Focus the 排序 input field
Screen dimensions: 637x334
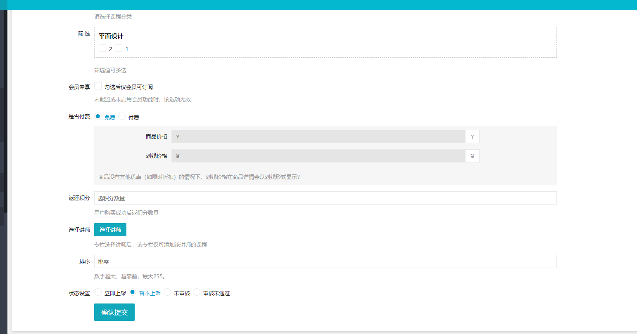(x=326, y=261)
